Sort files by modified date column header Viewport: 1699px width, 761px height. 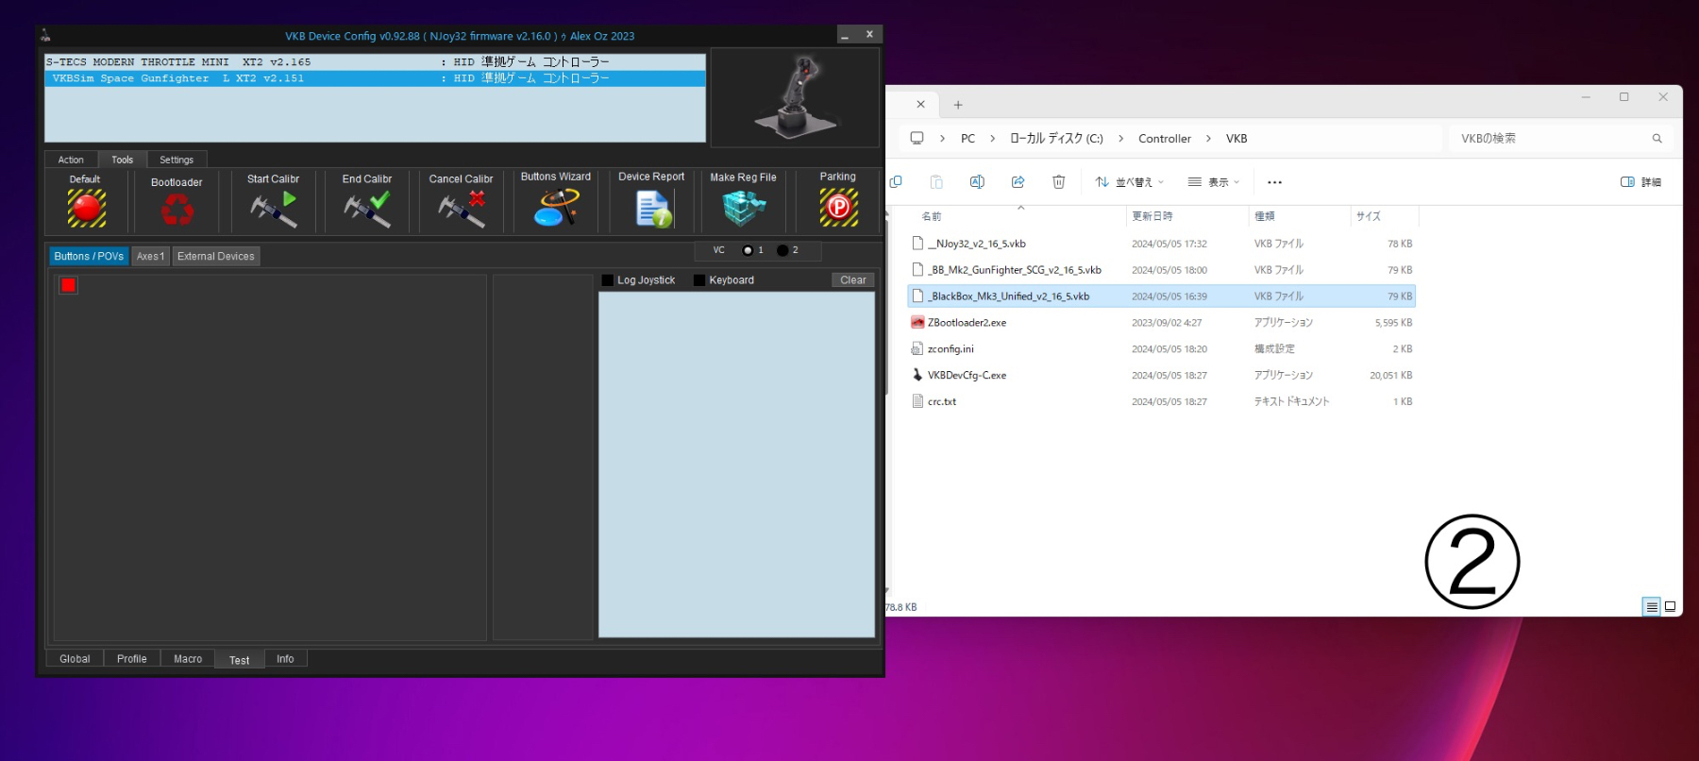(x=1152, y=216)
